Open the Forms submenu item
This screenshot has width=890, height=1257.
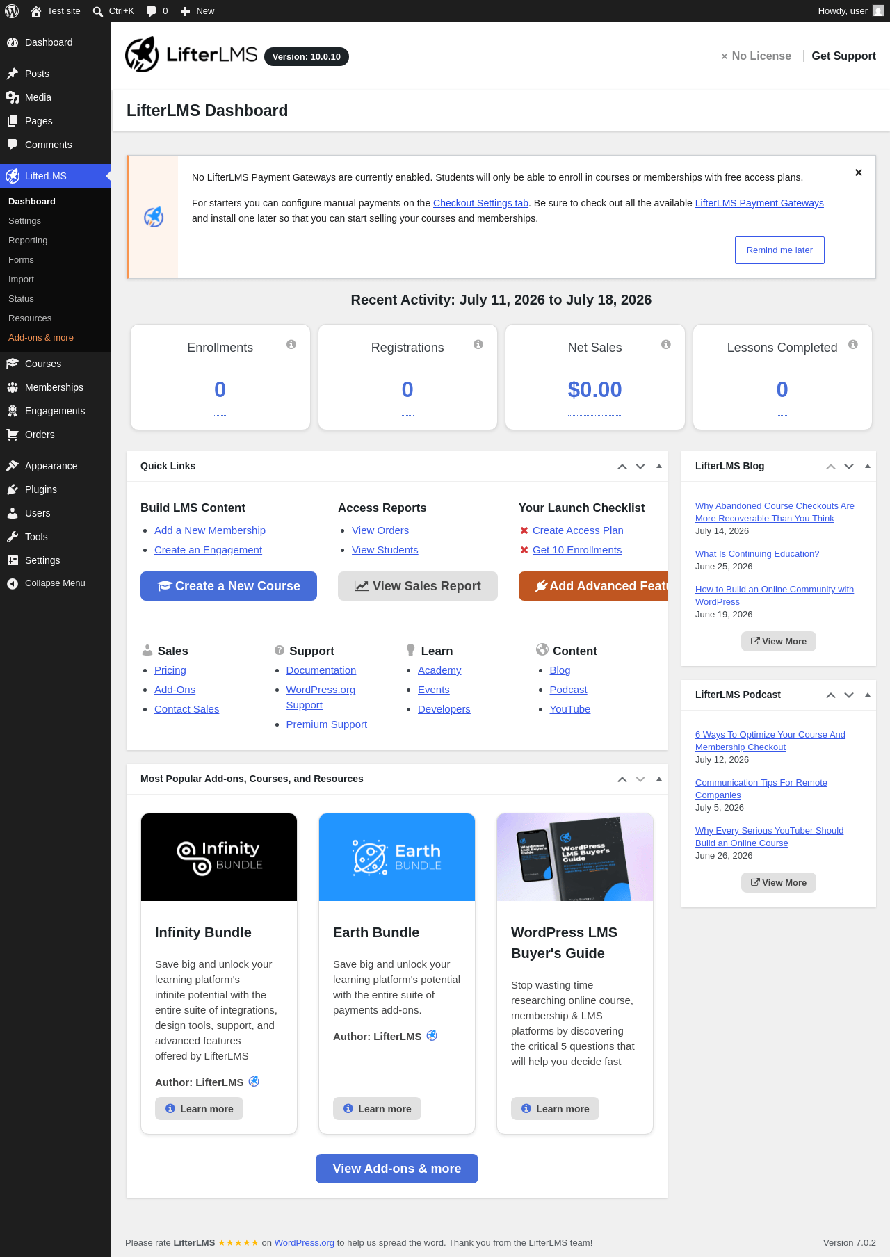21,260
